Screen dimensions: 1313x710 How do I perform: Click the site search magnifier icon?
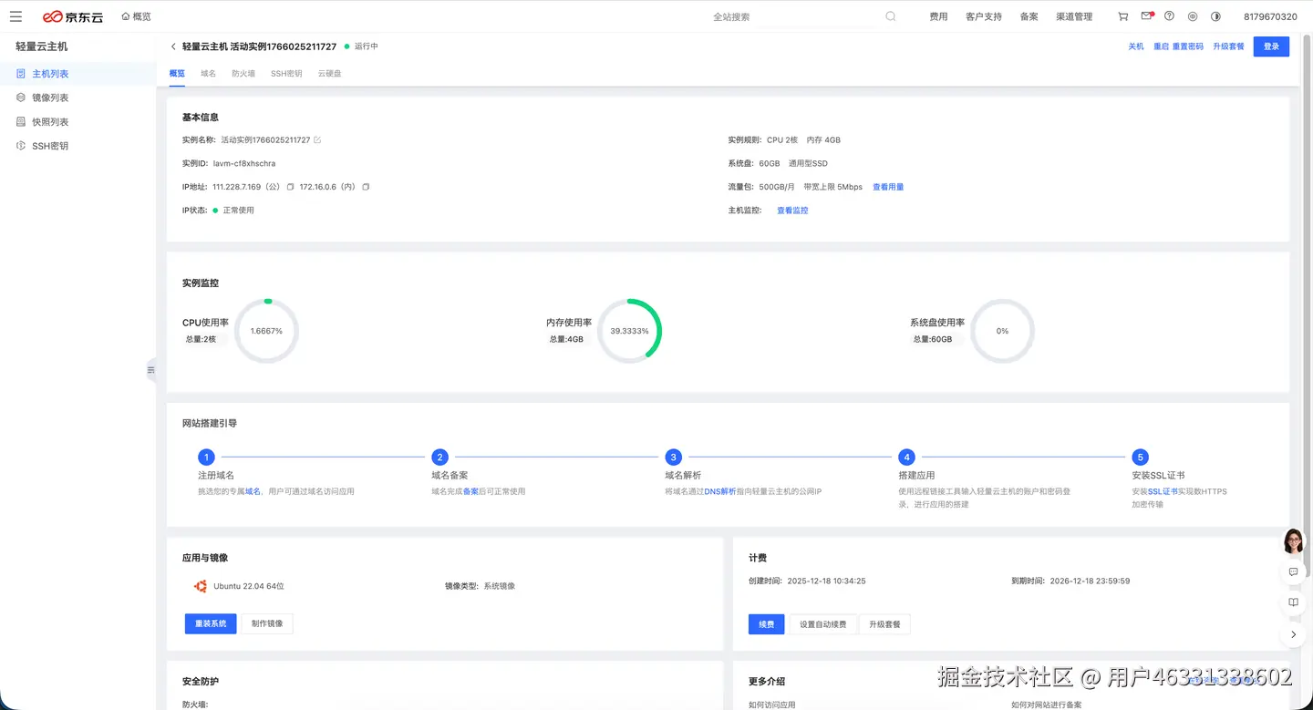891,16
